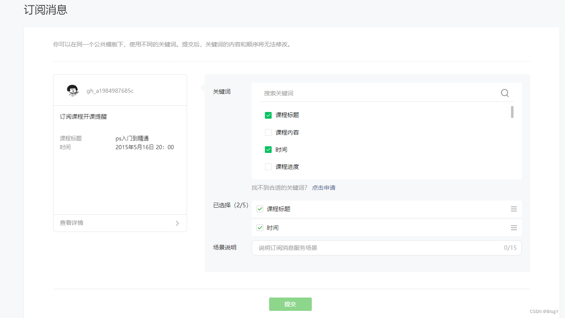The width and height of the screenshot is (565, 318).
Task: Uncheck 时间 in the keyword list
Action: pyautogui.click(x=268, y=149)
